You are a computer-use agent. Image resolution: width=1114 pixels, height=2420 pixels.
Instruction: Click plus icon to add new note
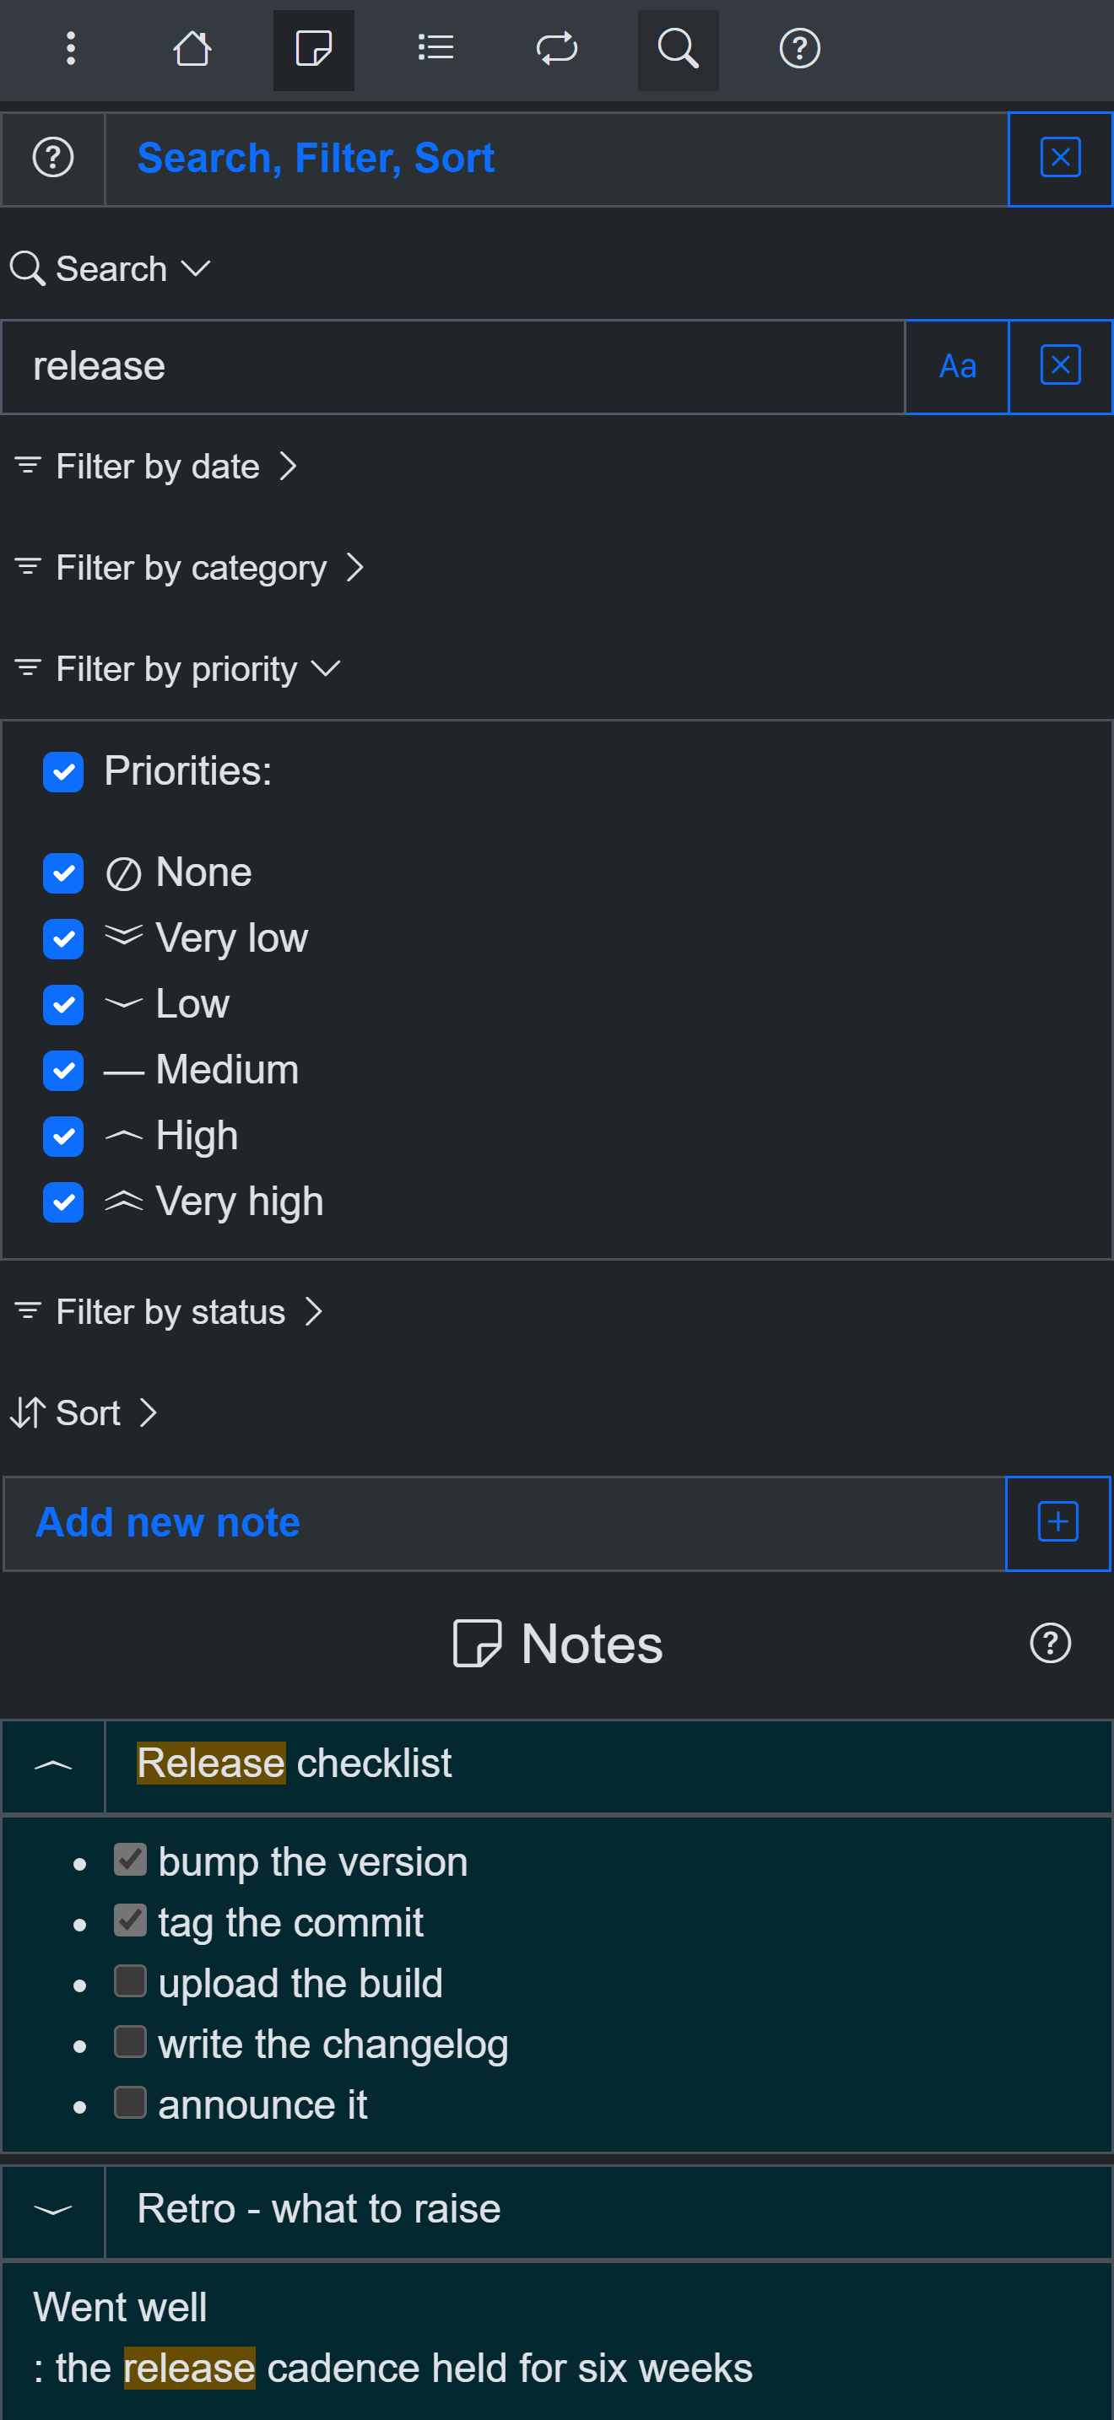point(1057,1523)
